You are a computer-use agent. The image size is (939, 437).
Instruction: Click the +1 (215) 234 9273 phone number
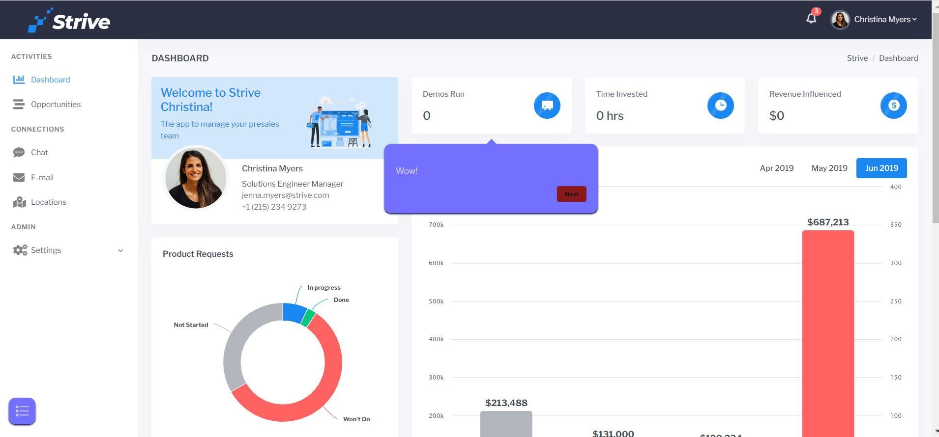[274, 207]
